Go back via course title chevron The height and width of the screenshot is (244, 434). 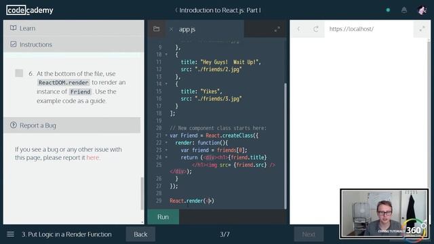point(176,10)
